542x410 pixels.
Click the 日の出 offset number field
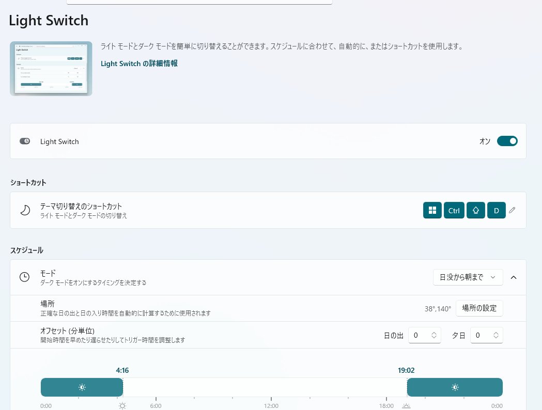point(425,335)
